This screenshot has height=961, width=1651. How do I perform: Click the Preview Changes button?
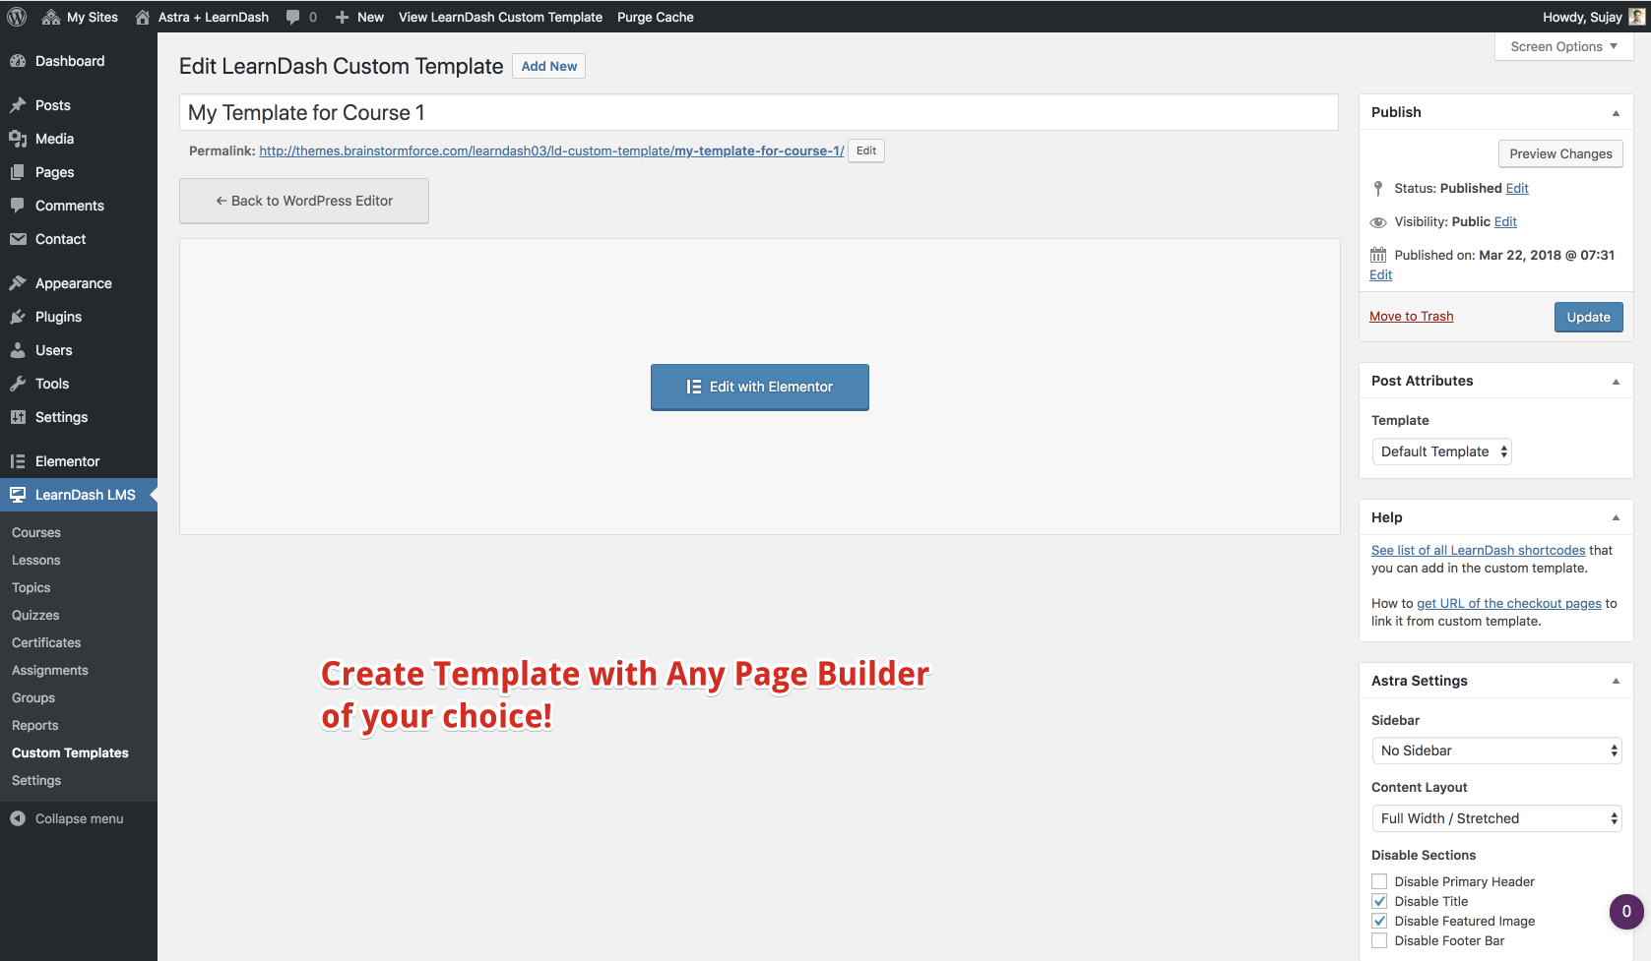1560,153
